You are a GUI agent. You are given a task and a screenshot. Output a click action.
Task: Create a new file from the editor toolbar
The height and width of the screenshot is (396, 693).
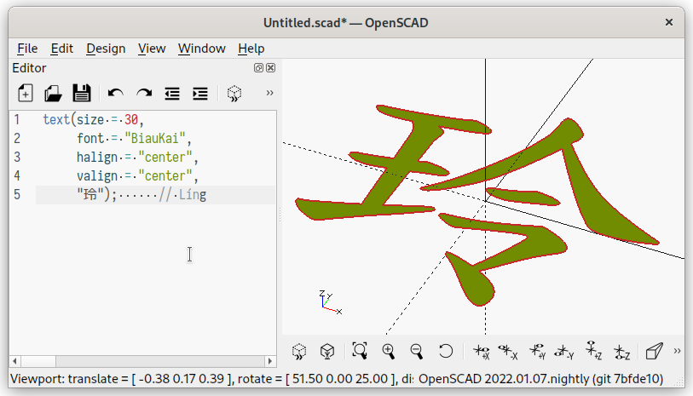(25, 94)
